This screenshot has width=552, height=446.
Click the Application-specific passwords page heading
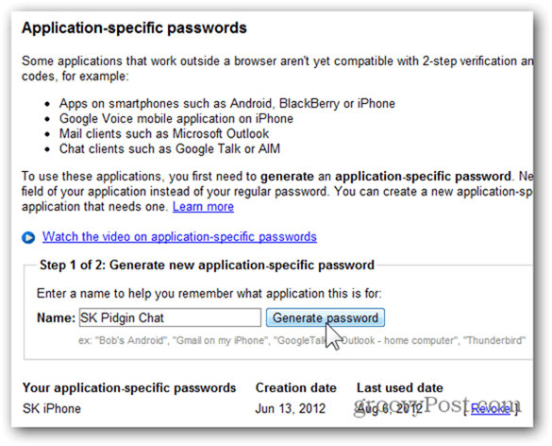point(134,28)
